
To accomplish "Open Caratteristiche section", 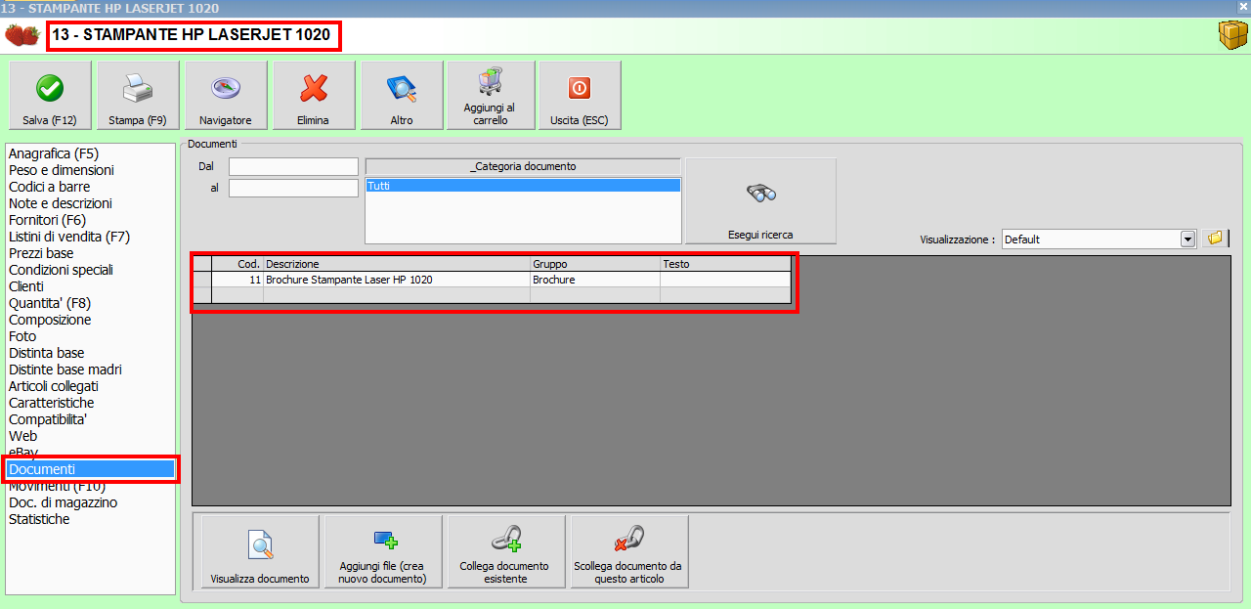I will 52,403.
